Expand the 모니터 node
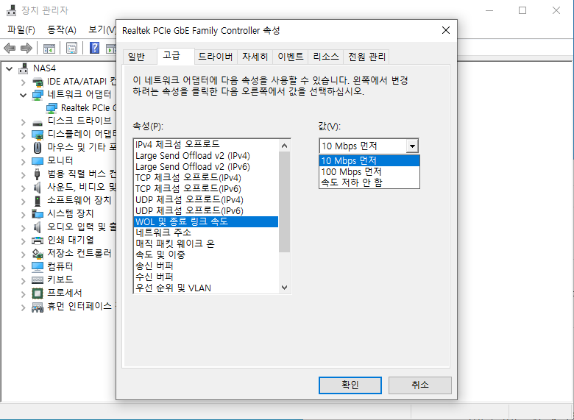Screen dimensions: 574x420 pyautogui.click(x=24, y=161)
